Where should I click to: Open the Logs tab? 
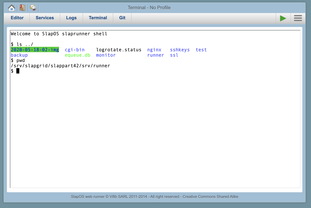coord(71,18)
